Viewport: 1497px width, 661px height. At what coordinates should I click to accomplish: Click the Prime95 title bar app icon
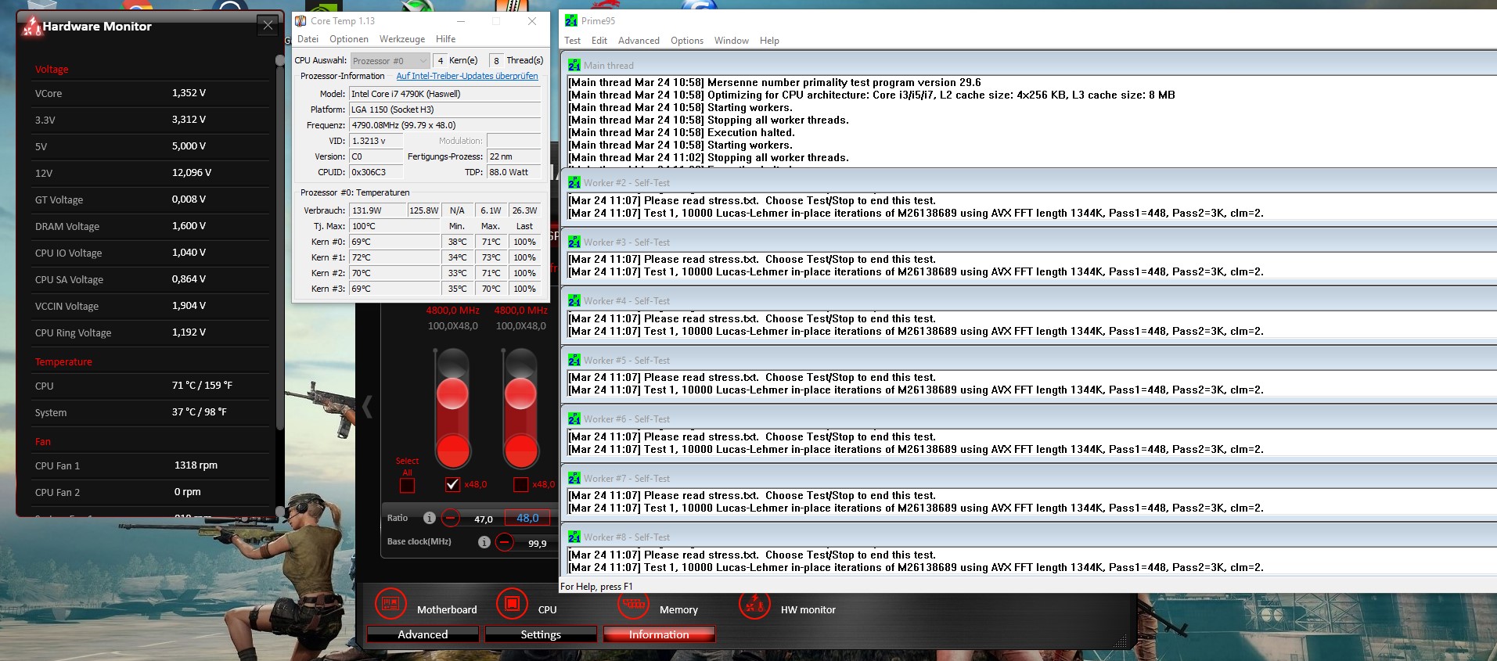571,21
